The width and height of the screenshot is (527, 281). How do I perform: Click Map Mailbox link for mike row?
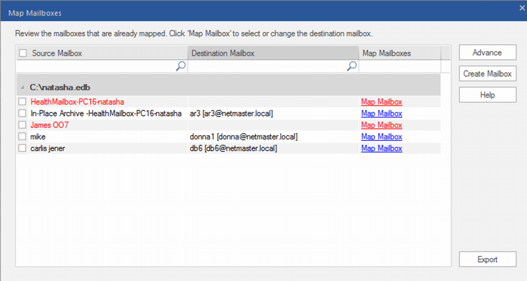381,137
